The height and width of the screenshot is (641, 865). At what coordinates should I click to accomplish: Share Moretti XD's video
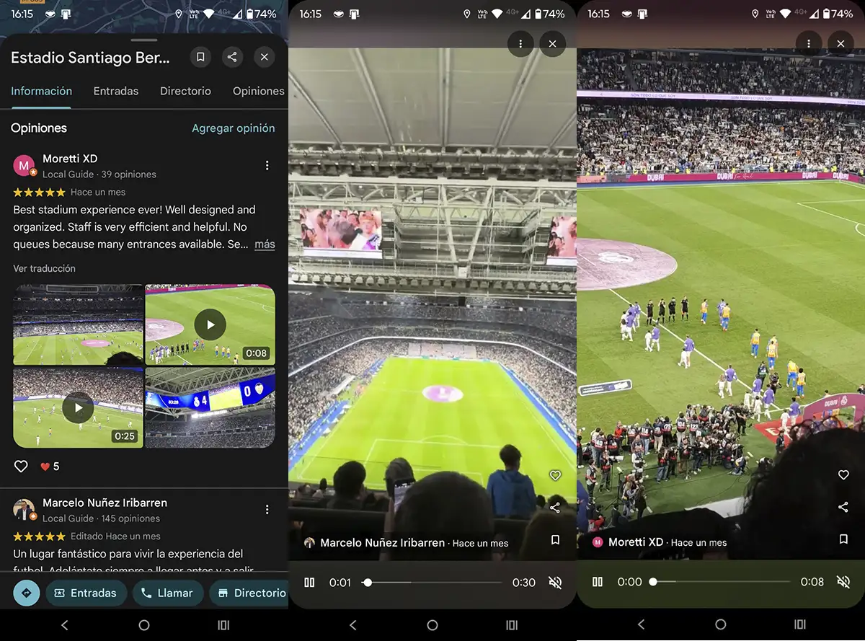843,508
